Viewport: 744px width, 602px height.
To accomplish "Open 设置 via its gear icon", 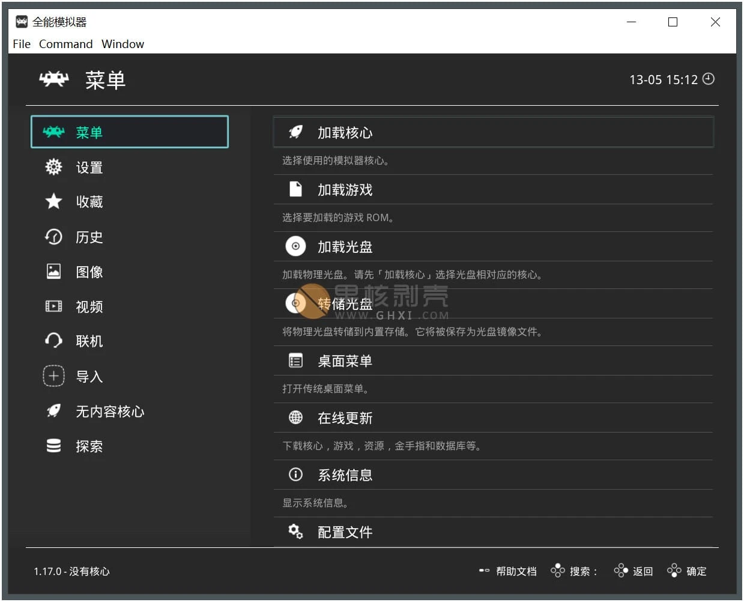I will click(53, 167).
